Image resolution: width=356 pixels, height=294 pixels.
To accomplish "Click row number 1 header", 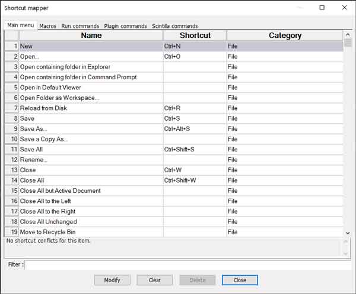I will [x=12, y=46].
